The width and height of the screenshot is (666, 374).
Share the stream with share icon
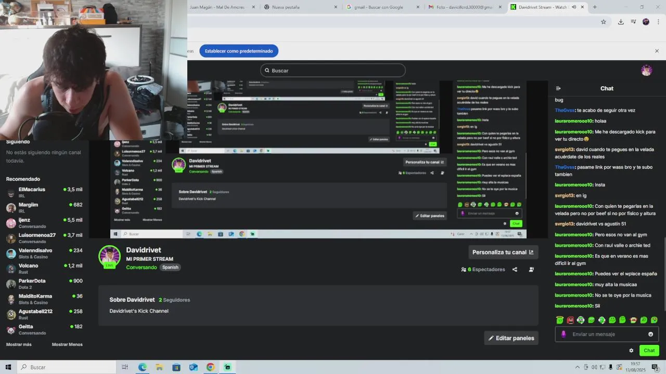(x=515, y=270)
